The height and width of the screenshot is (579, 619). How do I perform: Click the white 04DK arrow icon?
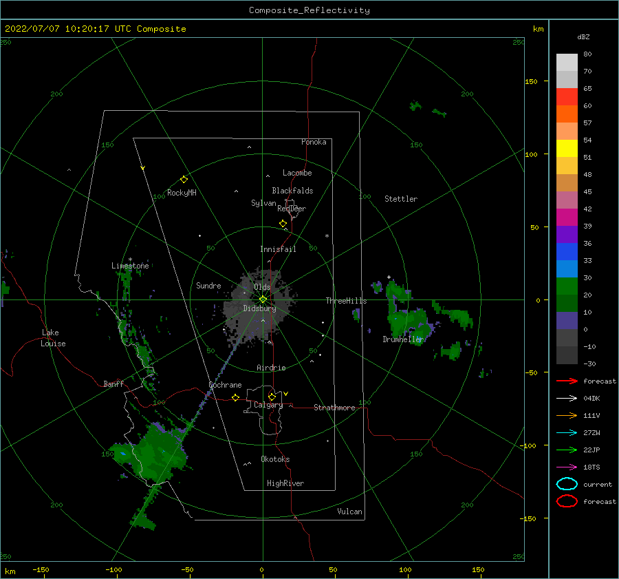567,398
